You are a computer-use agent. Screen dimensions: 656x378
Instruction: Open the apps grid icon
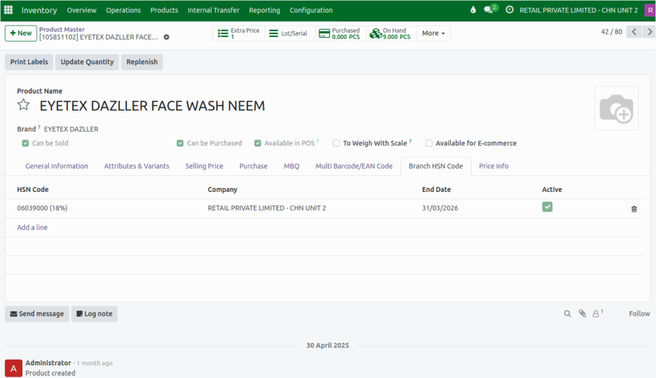coord(8,10)
